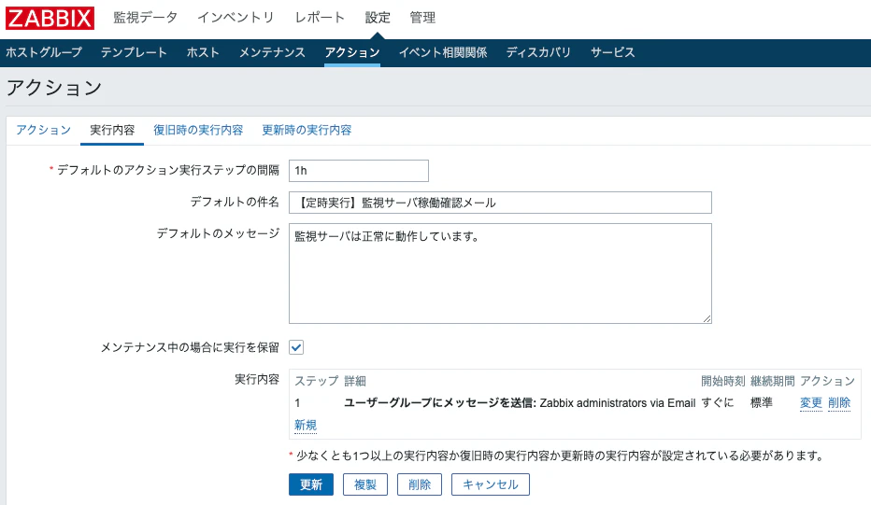Go to サービス submenu
Viewport: 871px width, 505px height.
[613, 52]
